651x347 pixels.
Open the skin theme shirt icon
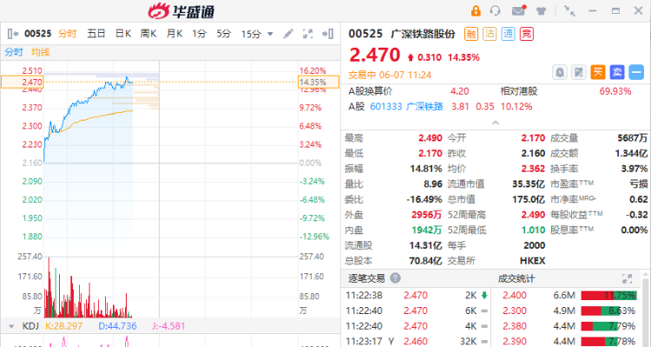541,11
